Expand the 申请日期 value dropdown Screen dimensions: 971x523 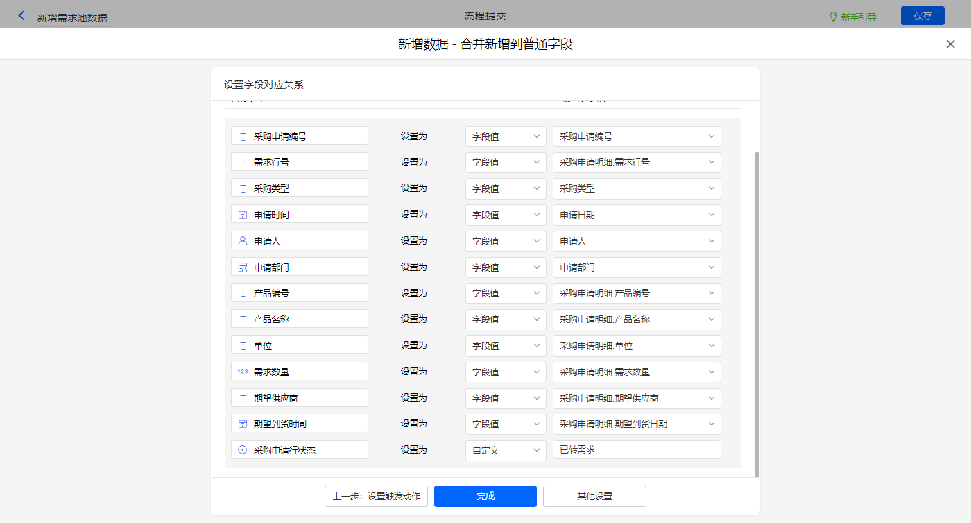point(636,215)
